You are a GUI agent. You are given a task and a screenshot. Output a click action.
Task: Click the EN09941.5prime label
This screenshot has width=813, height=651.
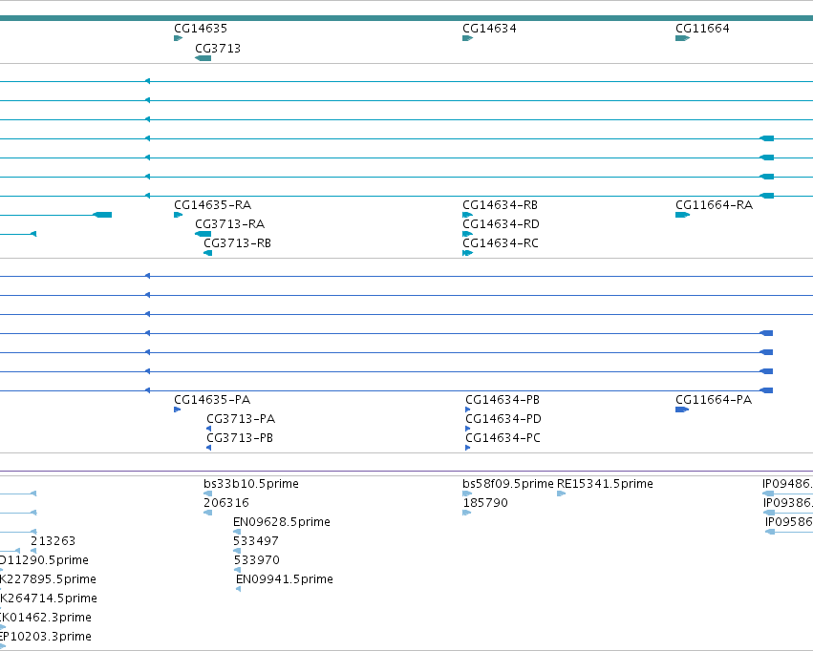[x=284, y=579]
